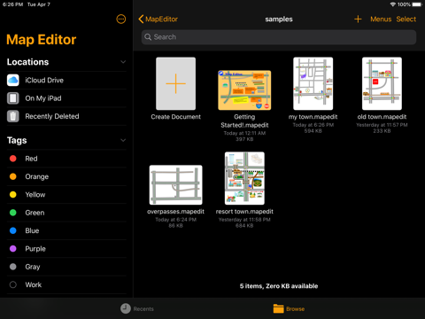Viewport: 425px width, 319px height.
Task: Click the 'iCloud Drive' label
Action: coord(44,80)
